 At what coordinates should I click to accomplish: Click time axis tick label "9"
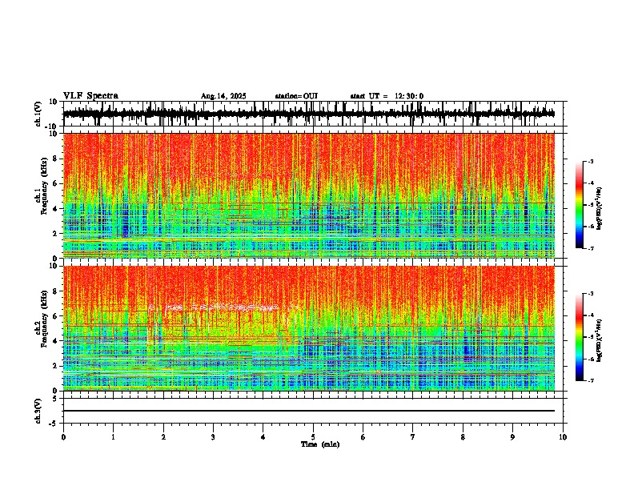tap(512, 437)
